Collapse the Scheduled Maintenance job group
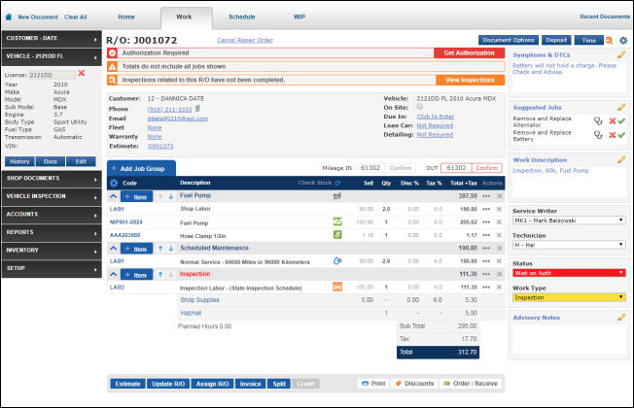This screenshot has width=634, height=408. [114, 248]
